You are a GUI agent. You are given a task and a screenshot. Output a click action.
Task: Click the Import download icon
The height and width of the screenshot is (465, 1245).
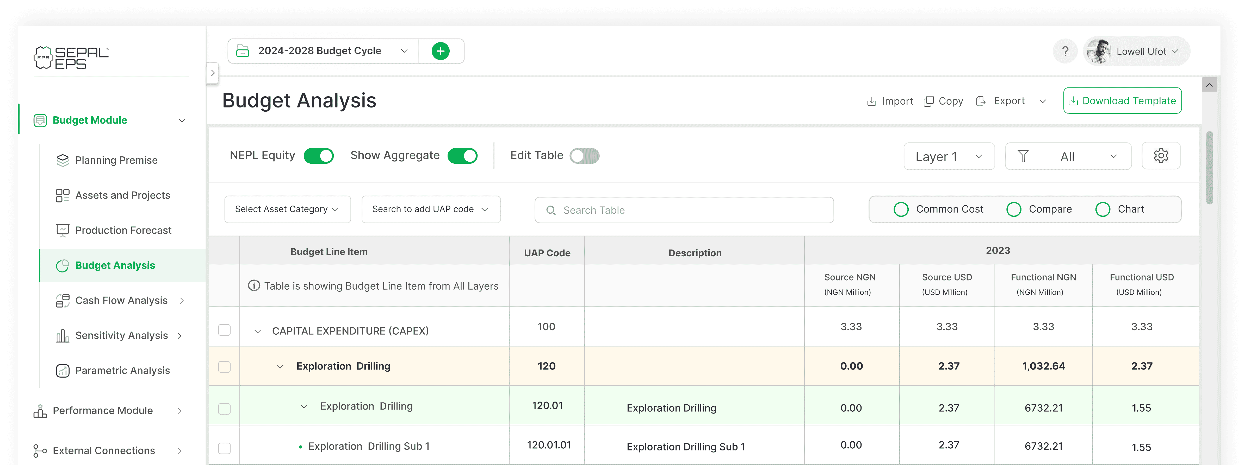[x=871, y=101]
